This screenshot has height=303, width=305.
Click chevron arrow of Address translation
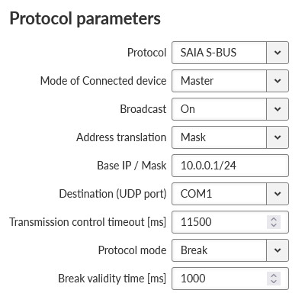coord(278,137)
